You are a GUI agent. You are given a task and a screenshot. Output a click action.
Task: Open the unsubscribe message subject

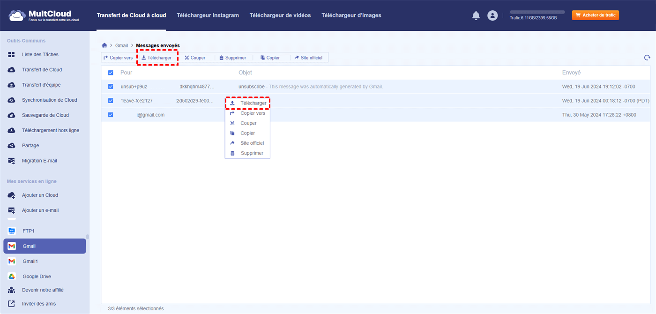[x=252, y=87]
